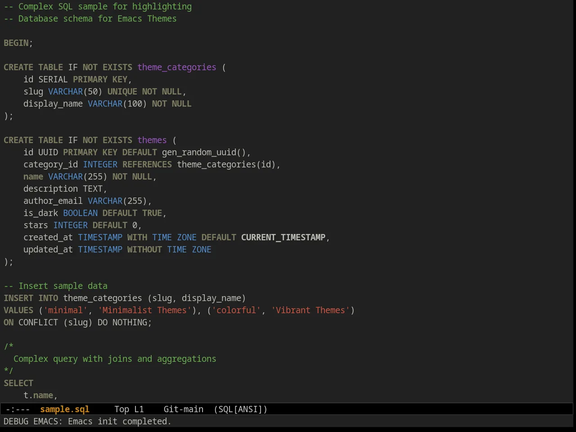Viewport: 576px width, 432px height.
Task: Click 't.name,' line at bottom
Action: point(40,395)
